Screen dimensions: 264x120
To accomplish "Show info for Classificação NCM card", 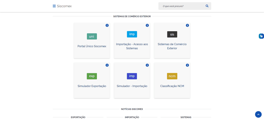I will click(x=187, y=65).
